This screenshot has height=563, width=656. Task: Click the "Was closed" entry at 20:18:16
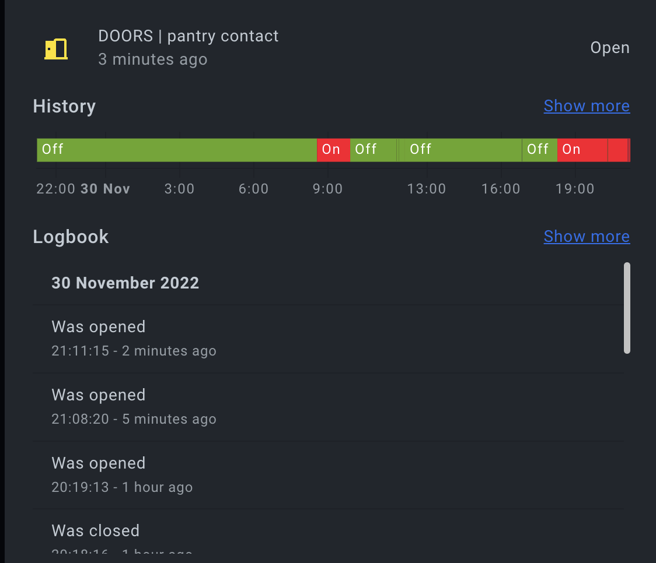coord(95,530)
